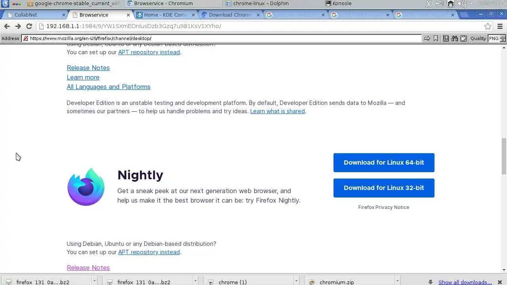
Task: Close the Download Chromium tab
Action: pyautogui.click(x=258, y=15)
